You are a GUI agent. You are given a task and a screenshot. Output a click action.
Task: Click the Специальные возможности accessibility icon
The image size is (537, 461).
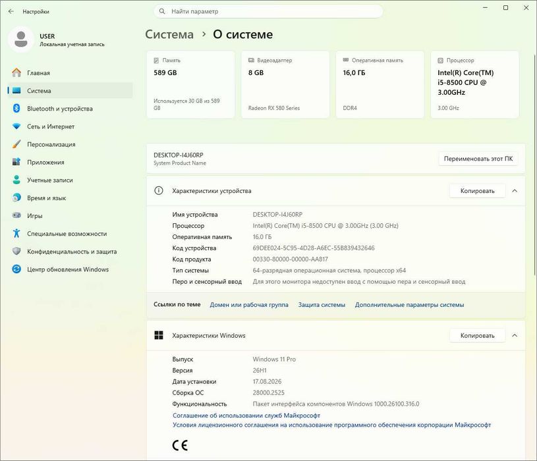16,233
